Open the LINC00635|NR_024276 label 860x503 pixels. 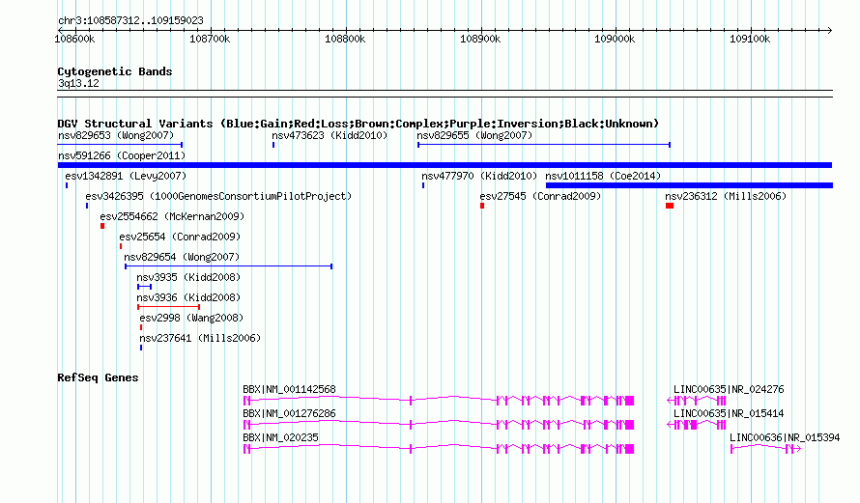point(729,389)
